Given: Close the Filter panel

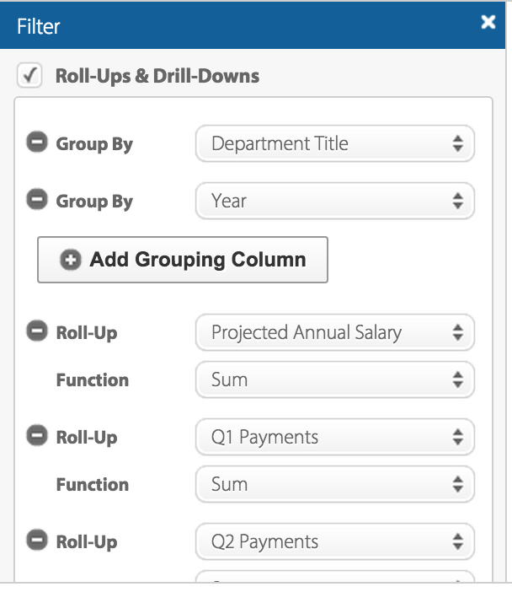Looking at the screenshot, I should [x=488, y=23].
